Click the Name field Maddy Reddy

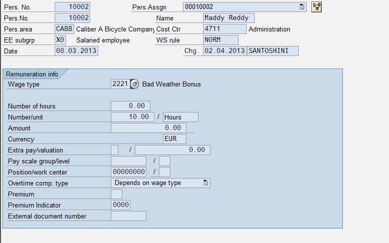coord(229,18)
